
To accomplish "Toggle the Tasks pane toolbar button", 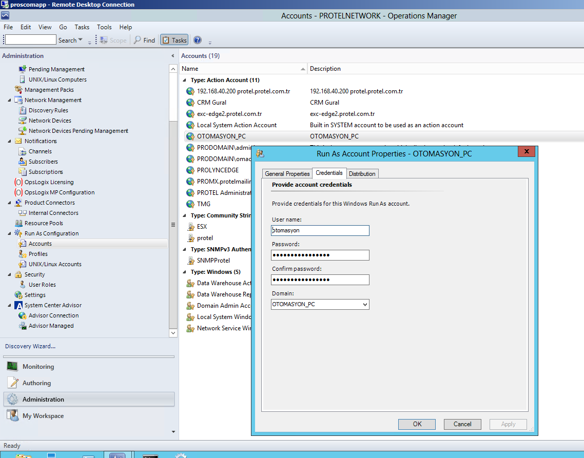I will (x=174, y=40).
